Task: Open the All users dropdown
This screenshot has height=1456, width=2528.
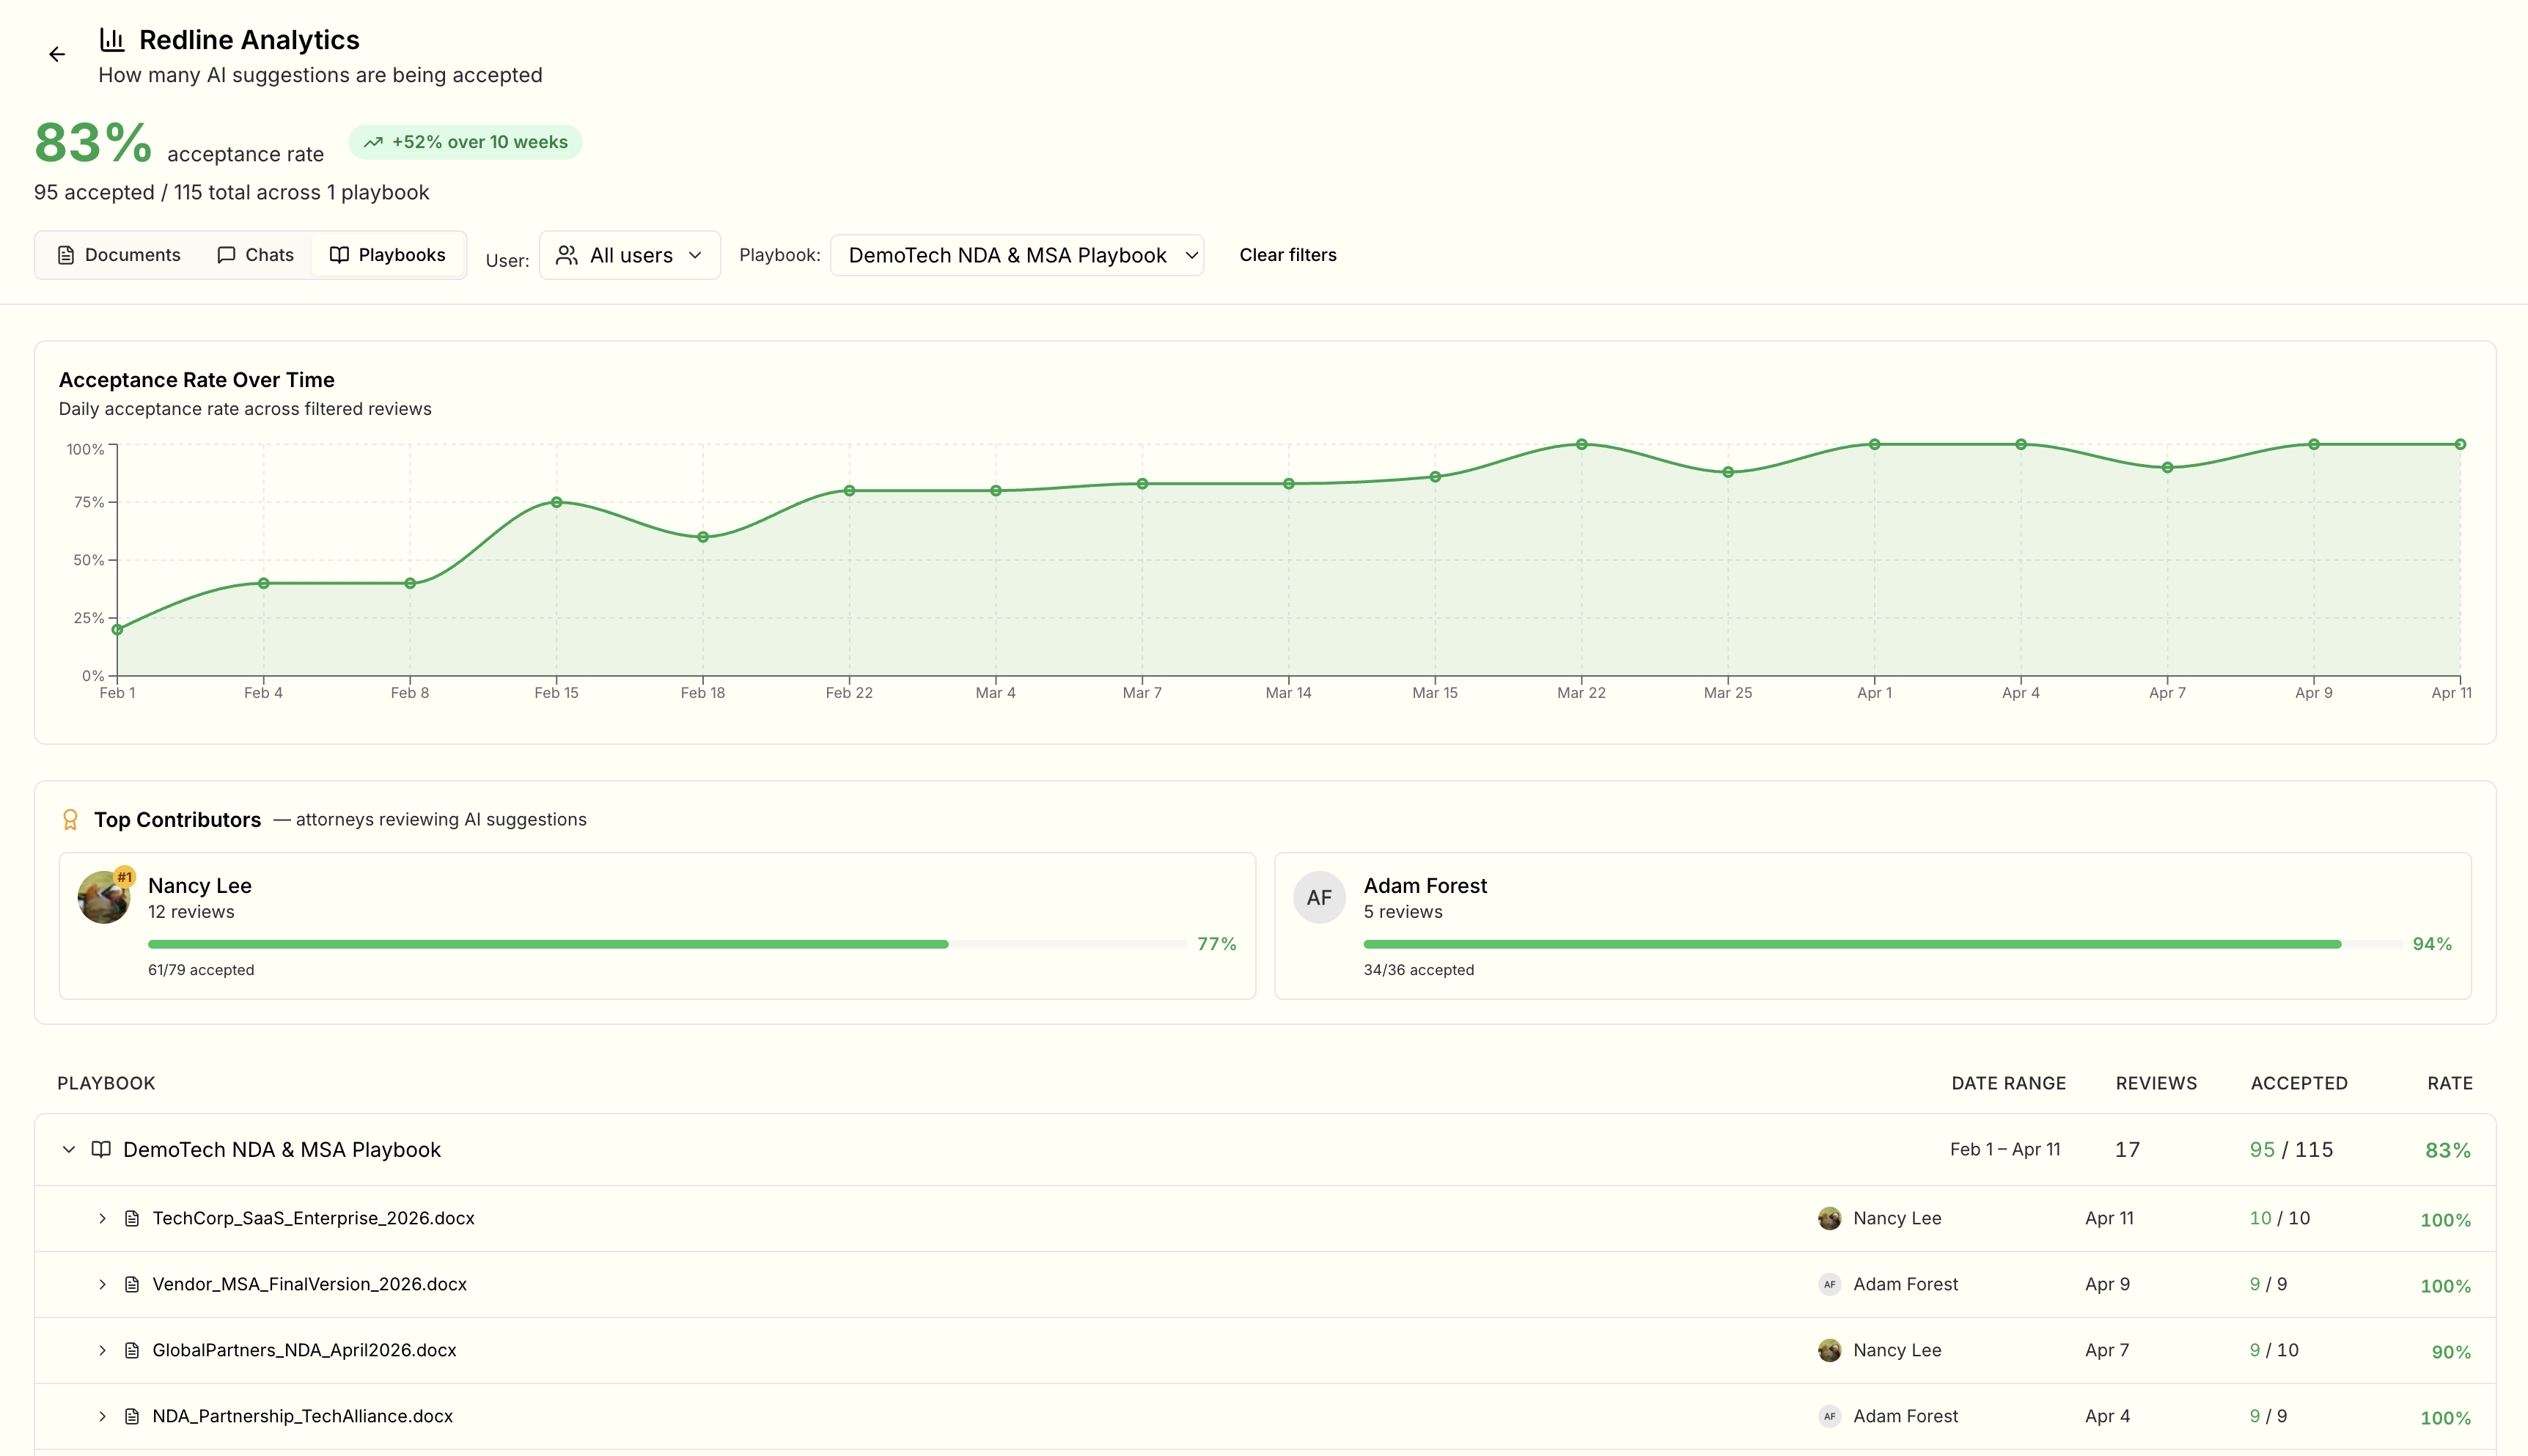Action: pos(629,255)
